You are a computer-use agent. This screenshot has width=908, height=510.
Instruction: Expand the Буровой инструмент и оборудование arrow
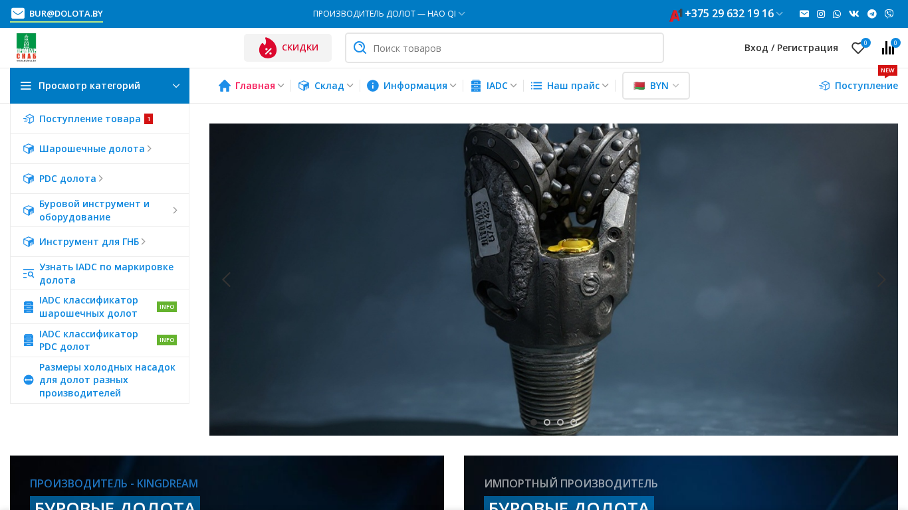[x=175, y=211]
